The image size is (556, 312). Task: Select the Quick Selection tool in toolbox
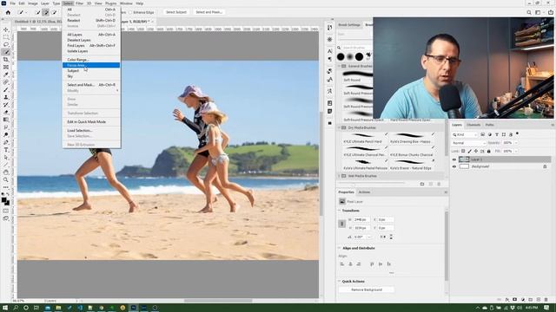pos(6,52)
